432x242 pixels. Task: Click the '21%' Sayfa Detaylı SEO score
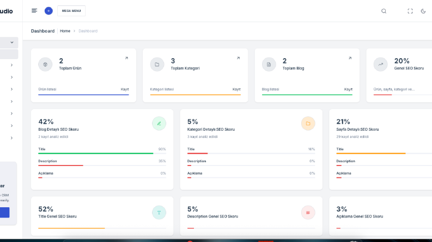343,122
